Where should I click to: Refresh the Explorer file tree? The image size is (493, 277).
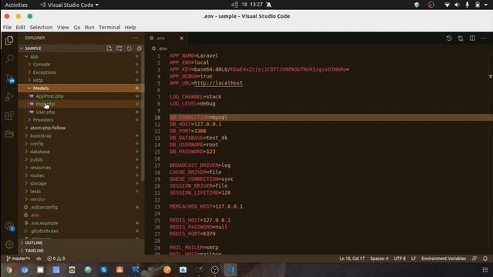click(x=129, y=48)
